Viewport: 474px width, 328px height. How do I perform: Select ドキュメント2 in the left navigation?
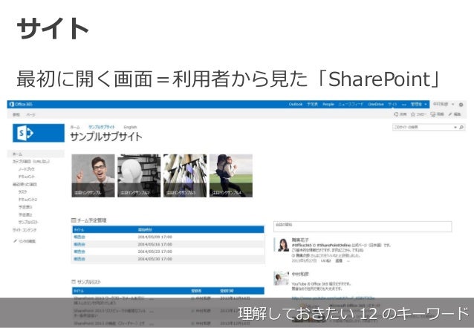click(27, 200)
